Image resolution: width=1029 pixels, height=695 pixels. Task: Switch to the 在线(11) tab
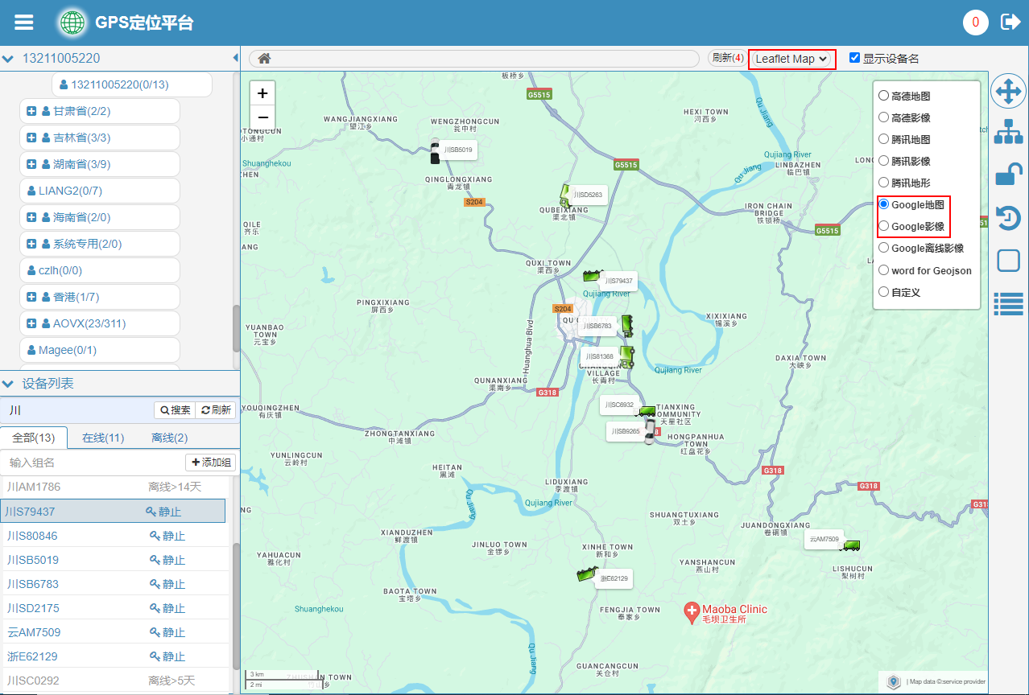click(x=103, y=438)
